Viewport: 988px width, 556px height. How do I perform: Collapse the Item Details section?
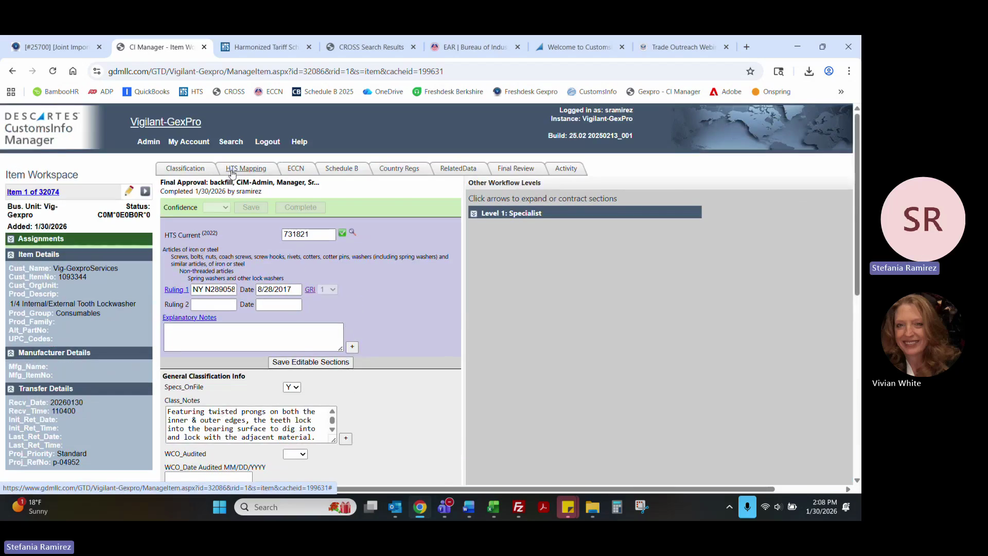point(11,254)
